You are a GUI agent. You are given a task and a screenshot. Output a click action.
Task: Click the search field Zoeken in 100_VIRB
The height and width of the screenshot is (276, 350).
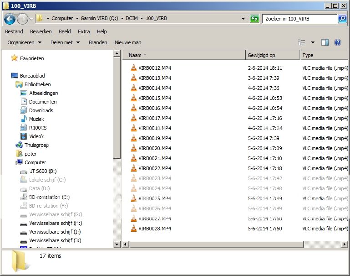point(298,19)
